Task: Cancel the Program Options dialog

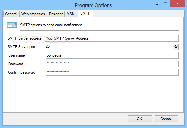Action: [x=166, y=119]
